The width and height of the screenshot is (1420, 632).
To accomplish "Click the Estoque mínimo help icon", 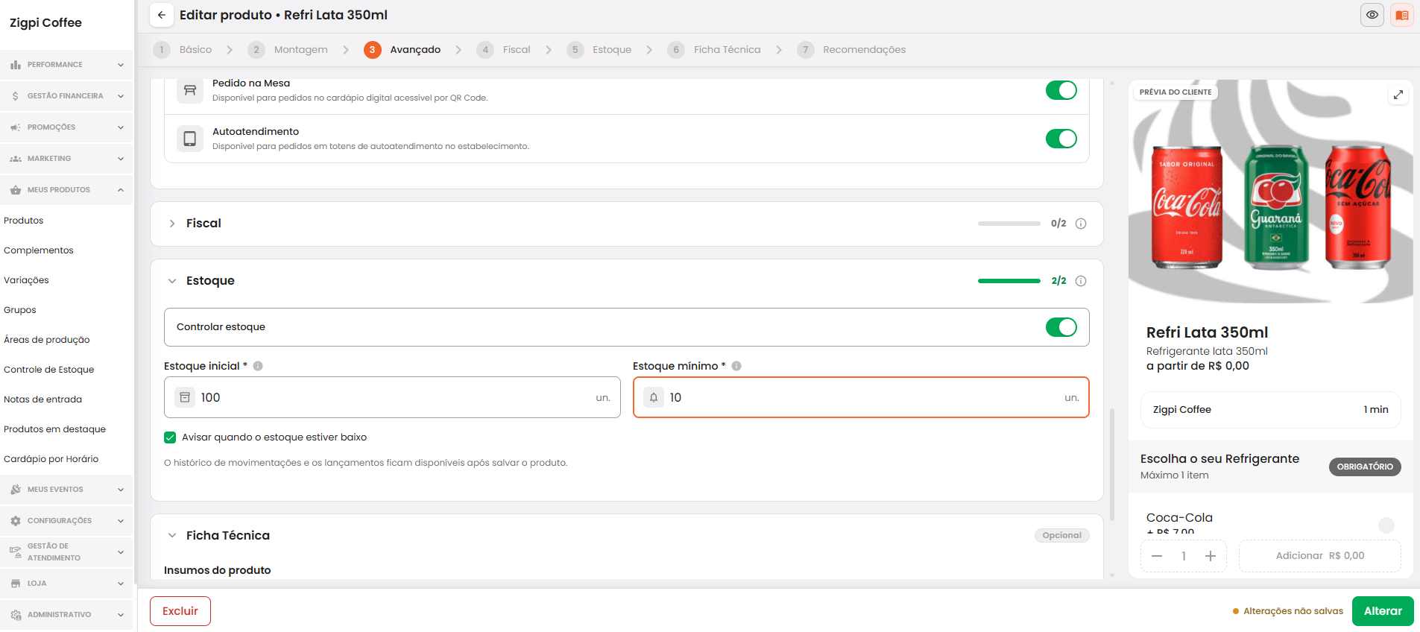I will [736, 366].
